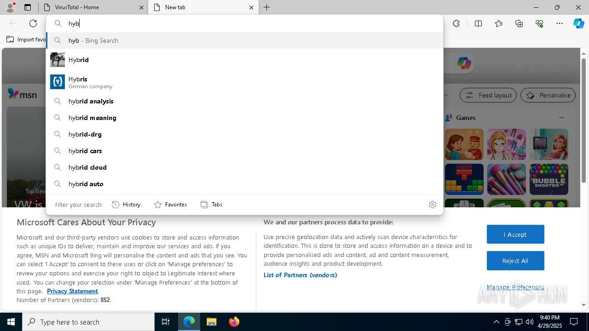Launch Firefox from taskbar

[x=234, y=322]
